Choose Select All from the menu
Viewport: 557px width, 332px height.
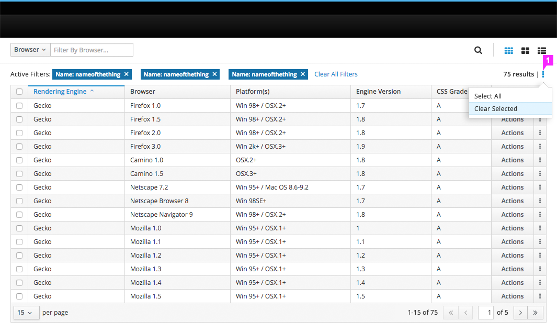[488, 96]
